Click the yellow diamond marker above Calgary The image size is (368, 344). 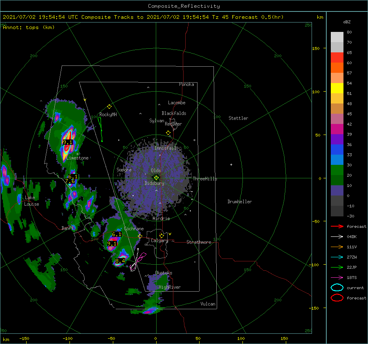pyautogui.click(x=162, y=236)
